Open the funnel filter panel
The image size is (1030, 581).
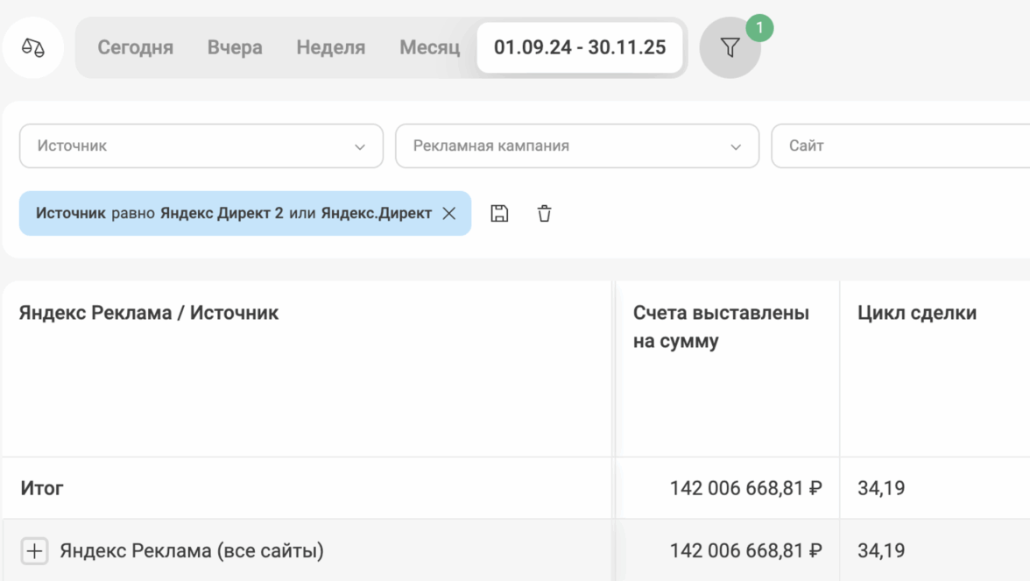pyautogui.click(x=730, y=48)
